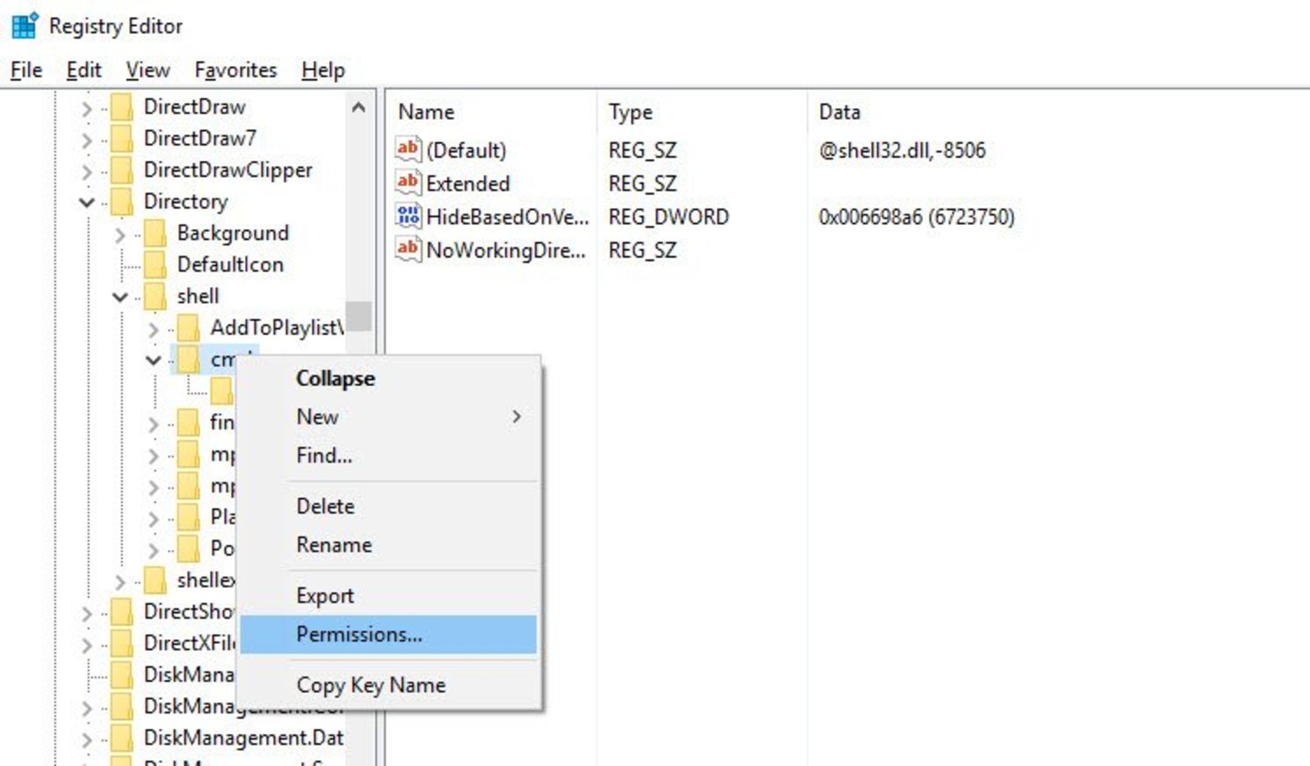Select Copy Key Name
This screenshot has height=766, width=1310.
(388, 685)
